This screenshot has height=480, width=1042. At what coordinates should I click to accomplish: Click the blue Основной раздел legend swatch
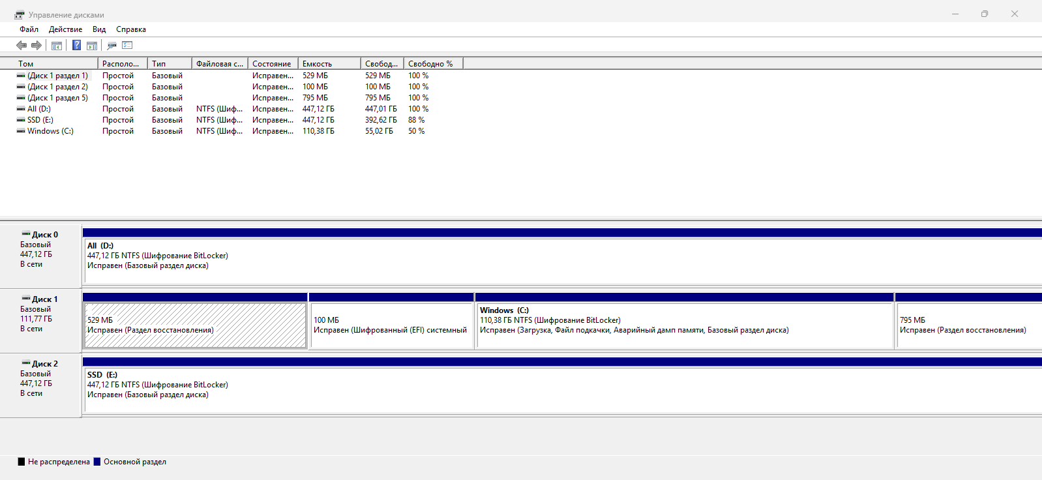tap(97, 462)
